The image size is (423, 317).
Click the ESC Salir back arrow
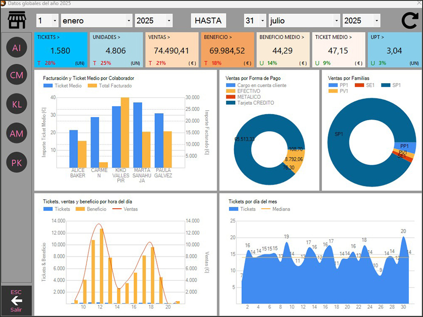(x=16, y=301)
